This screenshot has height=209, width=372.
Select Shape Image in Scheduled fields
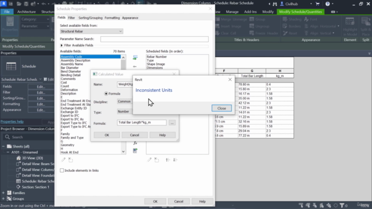(156, 64)
